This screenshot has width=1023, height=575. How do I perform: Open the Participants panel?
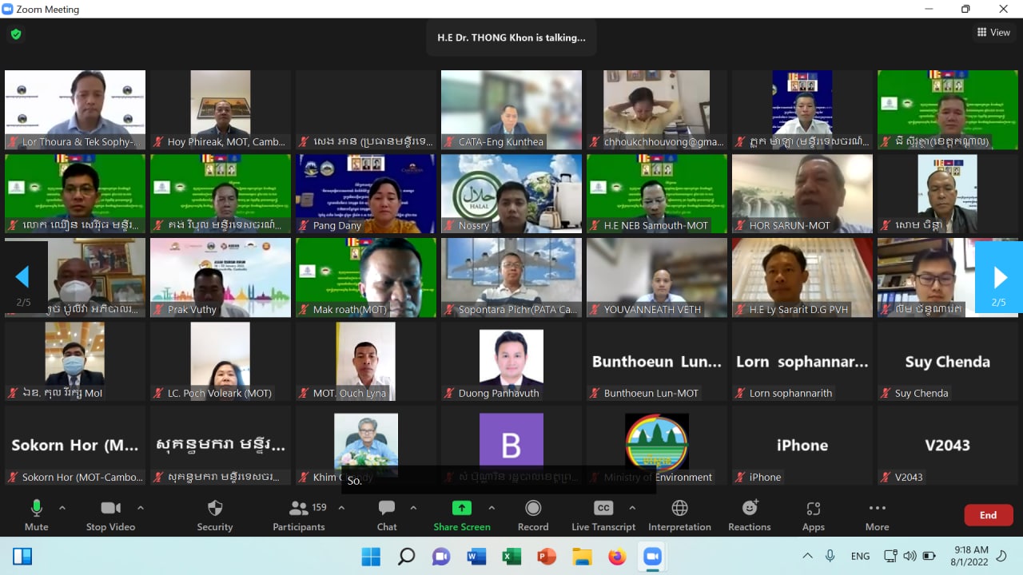(x=299, y=515)
